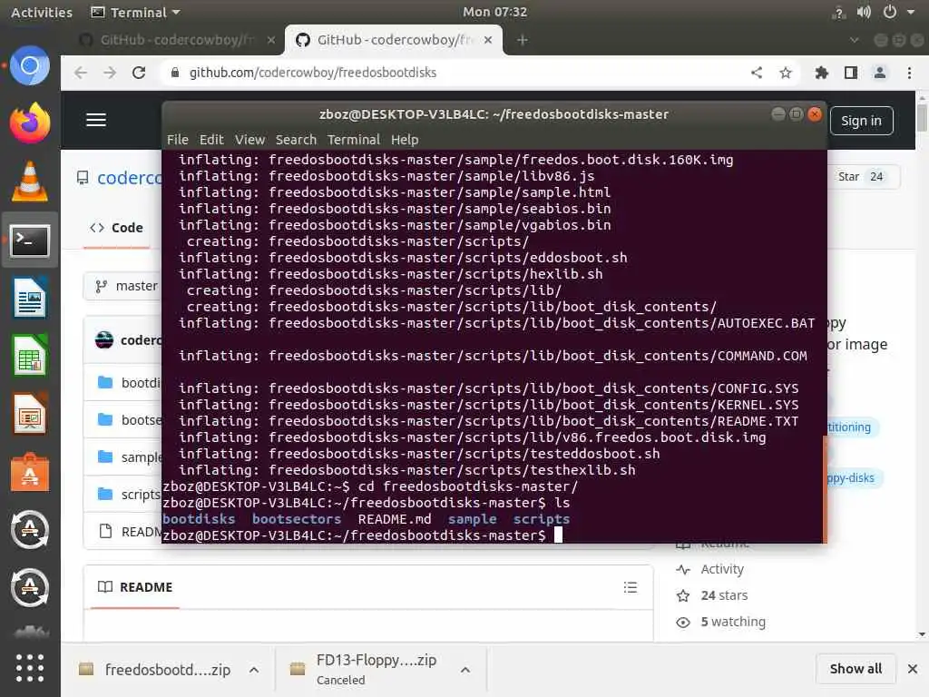Image resolution: width=929 pixels, height=697 pixels.
Task: Reload the GitHub page
Action: coord(139,73)
